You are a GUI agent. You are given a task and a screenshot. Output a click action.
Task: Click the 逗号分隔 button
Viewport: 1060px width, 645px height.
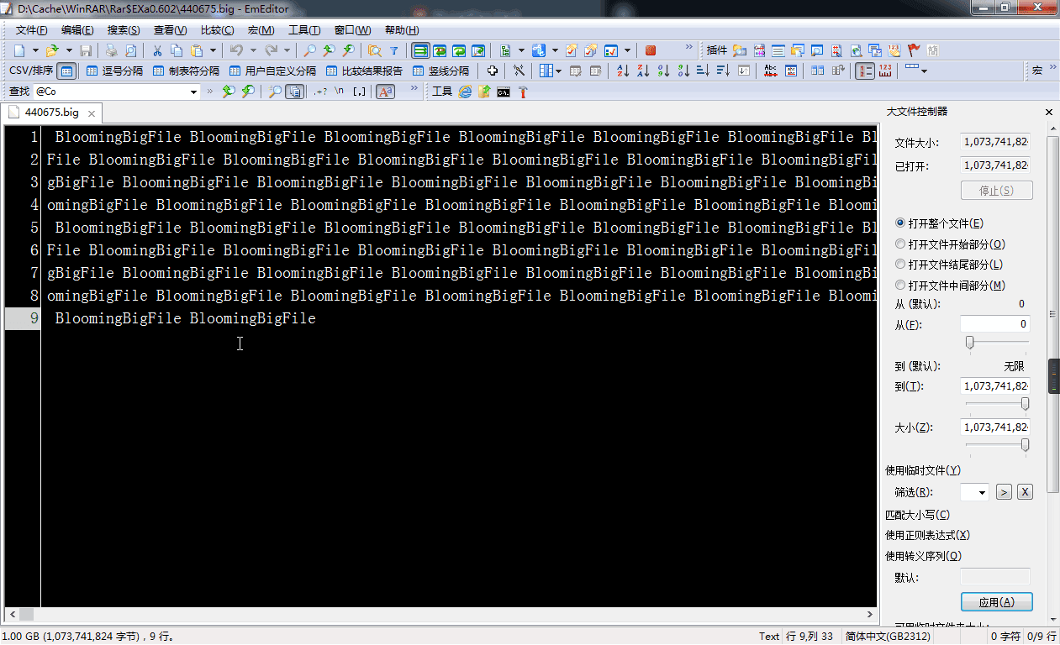[x=115, y=71]
